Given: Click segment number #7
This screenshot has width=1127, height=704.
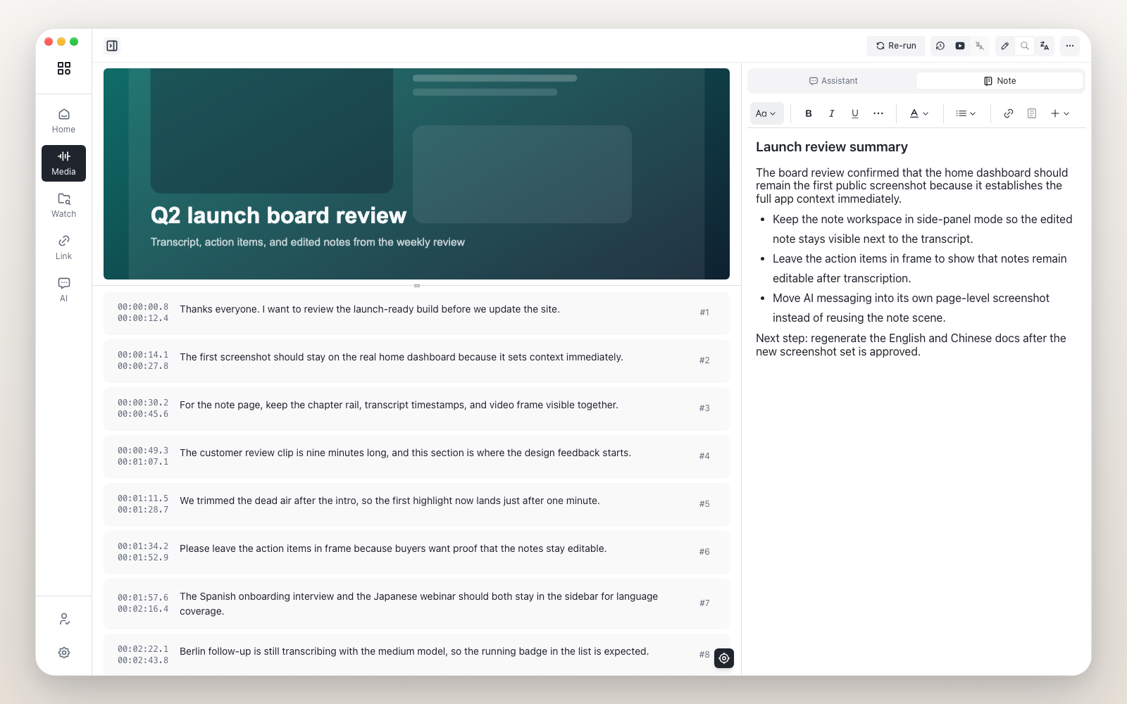Looking at the screenshot, I should [x=704, y=603].
